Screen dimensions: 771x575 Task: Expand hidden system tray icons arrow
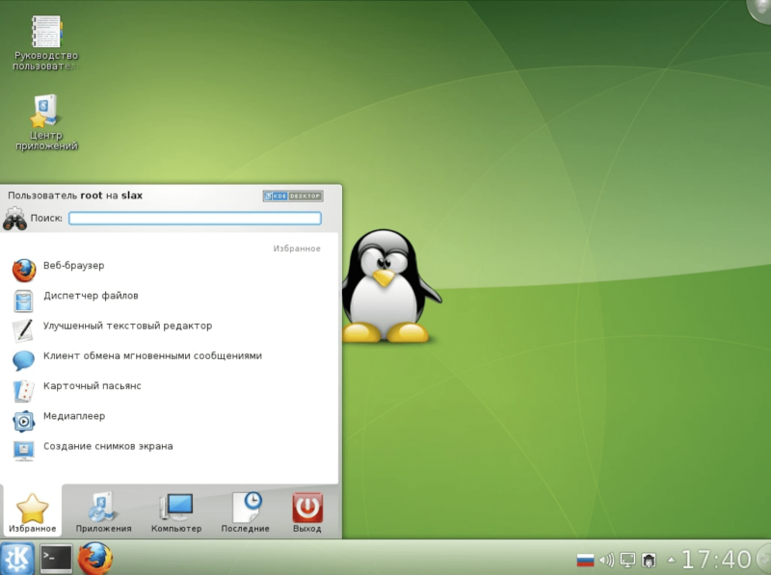671,560
